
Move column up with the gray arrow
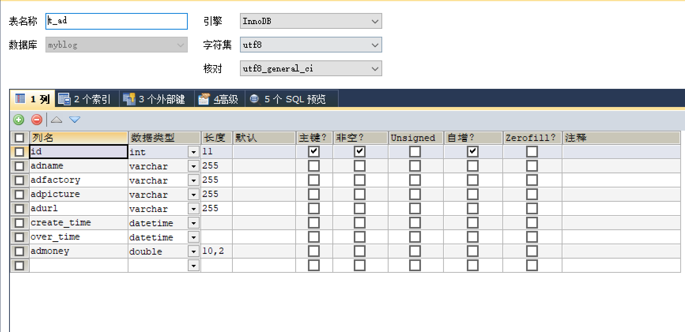point(57,120)
